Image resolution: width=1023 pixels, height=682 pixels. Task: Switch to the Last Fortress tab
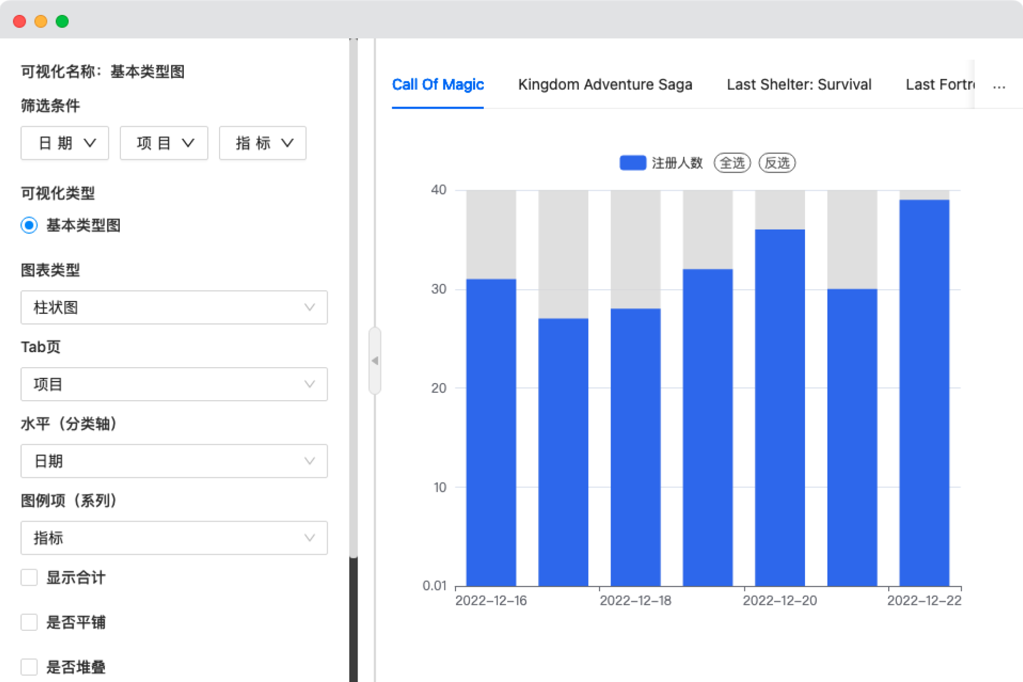coord(940,85)
